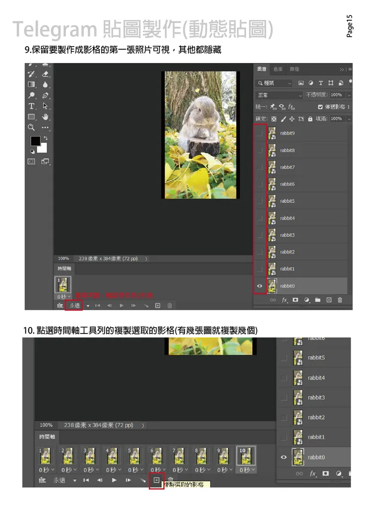The height and width of the screenshot is (519, 367).
Task: Open frame 10 delay 0秒 dropdown
Action: point(247,470)
